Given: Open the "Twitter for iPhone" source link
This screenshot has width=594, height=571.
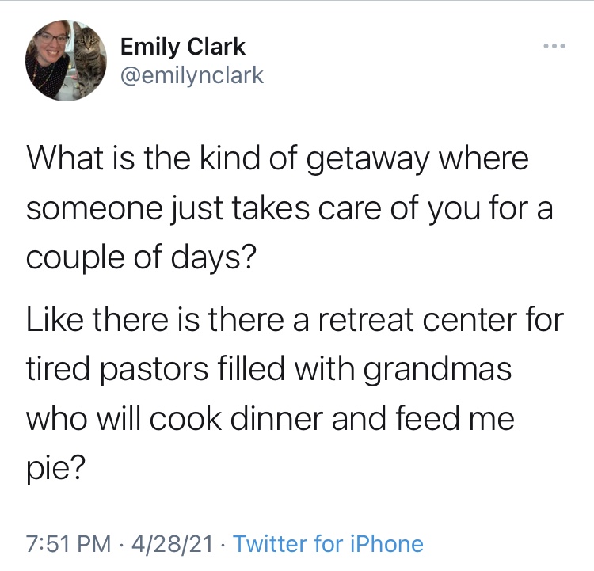Looking at the screenshot, I should 329,544.
